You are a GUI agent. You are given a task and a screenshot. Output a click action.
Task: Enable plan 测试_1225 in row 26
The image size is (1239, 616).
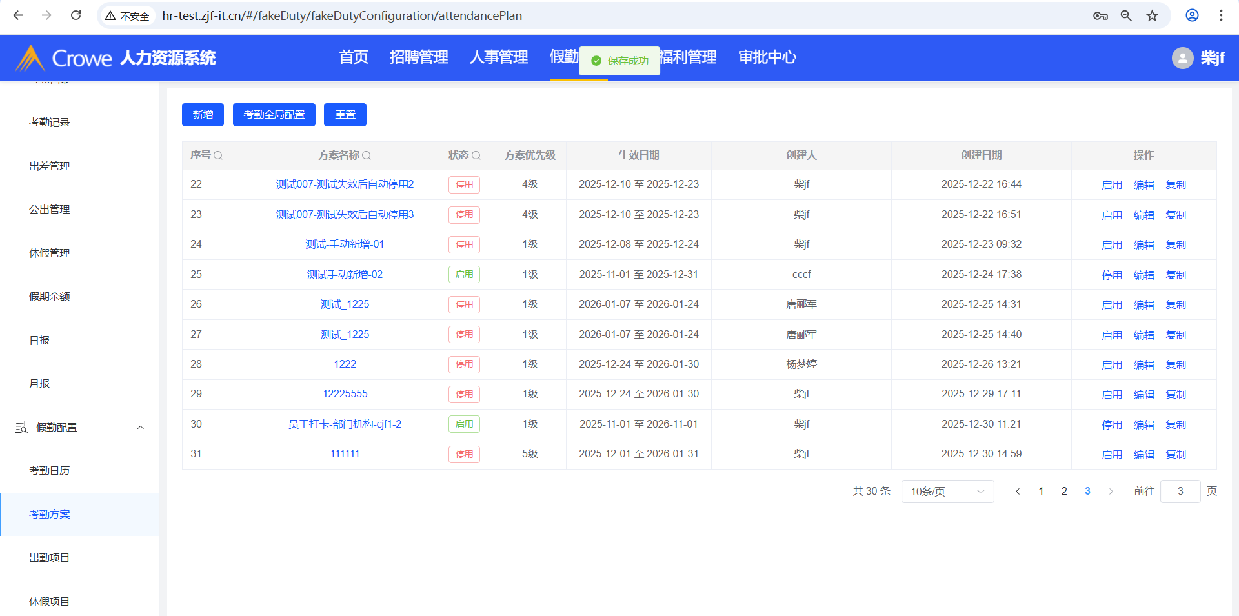coord(1111,305)
